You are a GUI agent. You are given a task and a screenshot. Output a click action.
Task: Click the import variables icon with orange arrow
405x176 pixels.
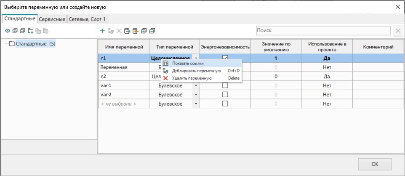[x=135, y=31]
